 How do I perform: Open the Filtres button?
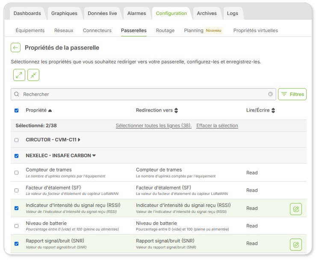point(292,94)
